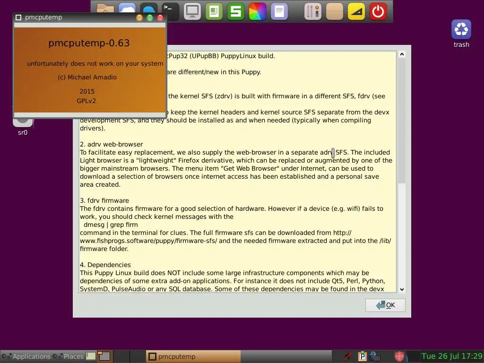Image resolution: width=484 pixels, height=363 pixels.
Task: Open the rainbow color wheel app in dock
Action: click(258, 11)
